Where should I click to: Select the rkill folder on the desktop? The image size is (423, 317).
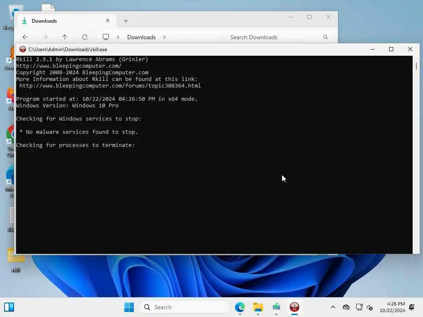[x=16, y=260]
